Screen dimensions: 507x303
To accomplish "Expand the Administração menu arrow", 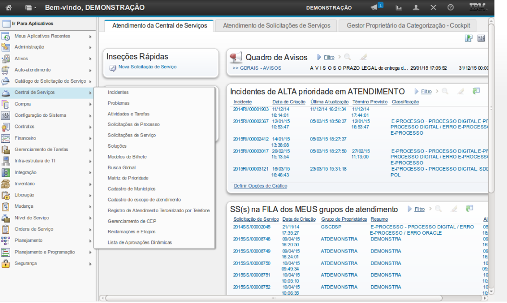I will tap(90, 47).
